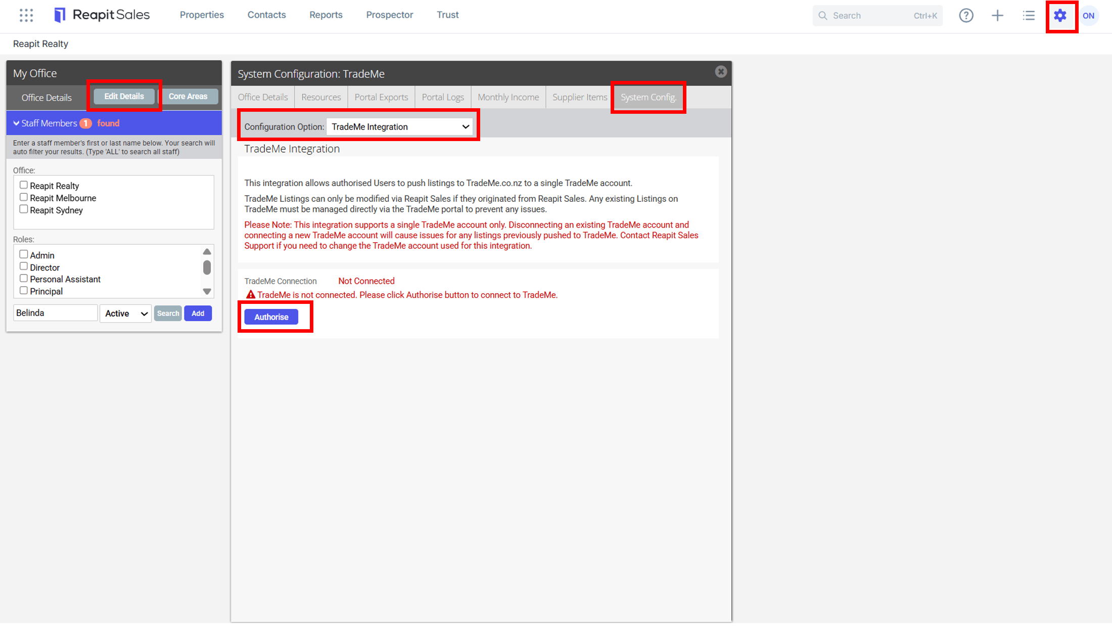Open the ON user avatar
The image size is (1112, 626).
click(1089, 16)
